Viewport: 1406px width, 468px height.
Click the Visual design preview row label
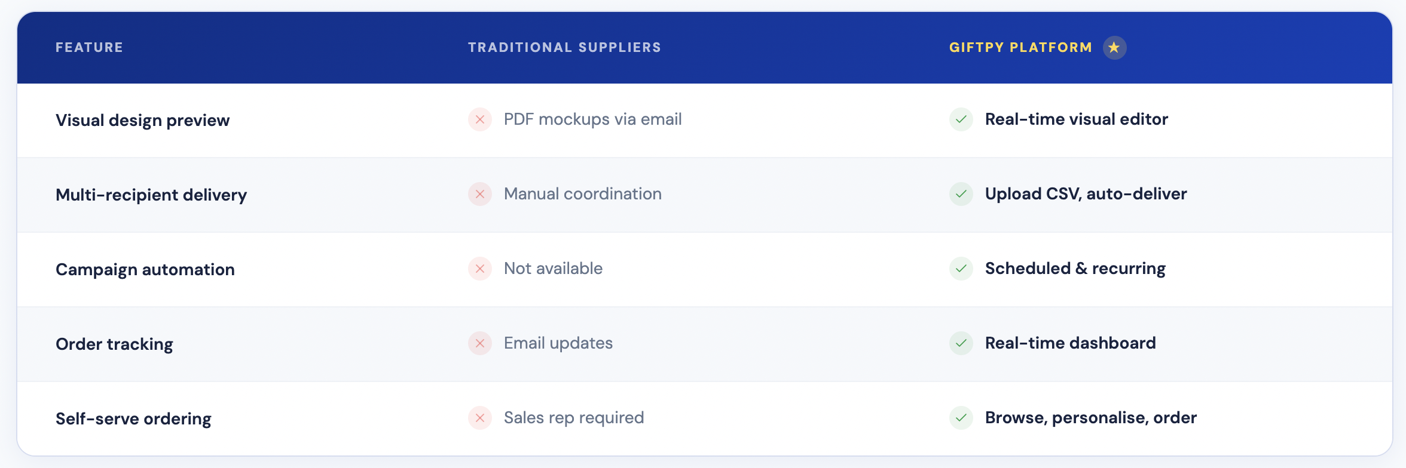click(x=142, y=121)
